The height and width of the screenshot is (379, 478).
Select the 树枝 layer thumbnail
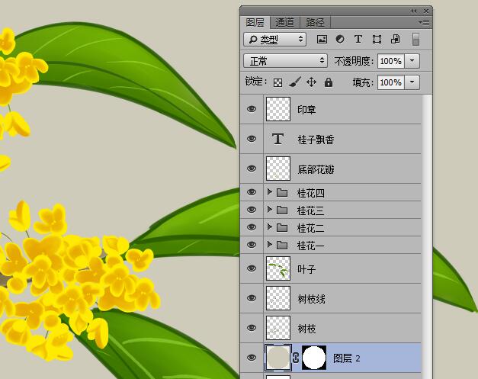278,328
